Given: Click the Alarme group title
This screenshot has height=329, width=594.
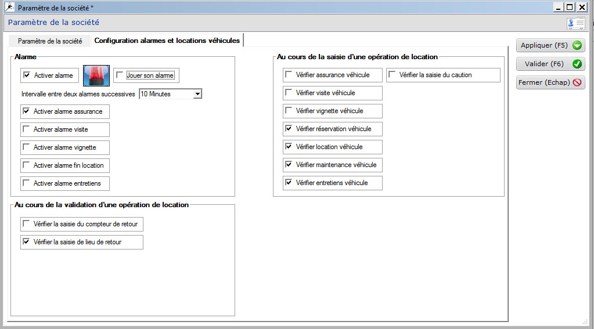Looking at the screenshot, I should (x=26, y=57).
